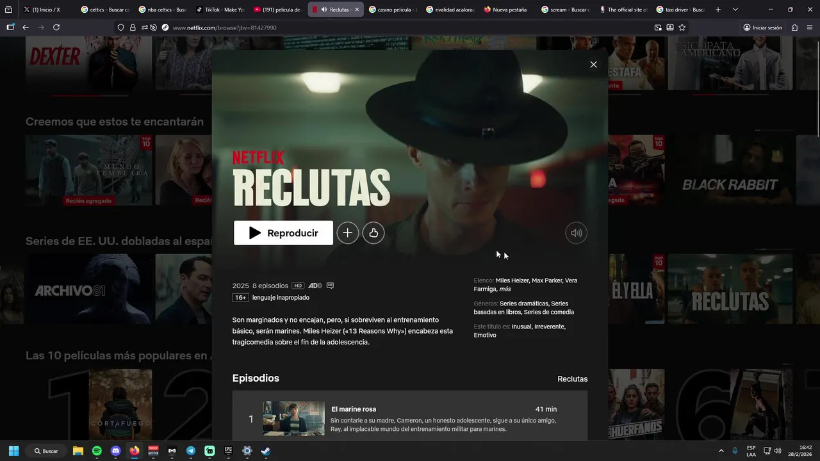Open the Psicópata Americano title card
The image size is (820, 461).
(730, 63)
